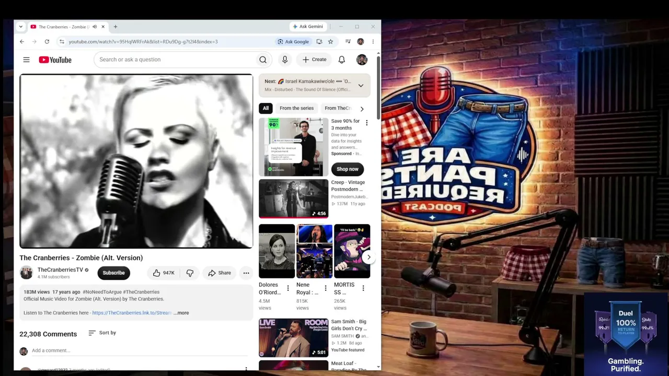Viewport: 669px width, 376px height.
Task: Bookmark this page with the star
Action: point(330,42)
